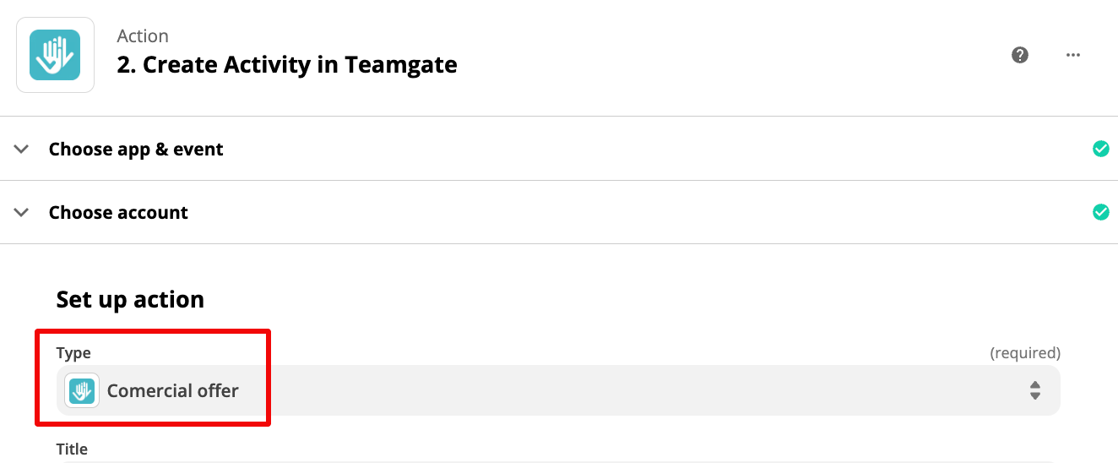Click the small Teamgate icon in Type field
The image size is (1118, 463).
82,390
